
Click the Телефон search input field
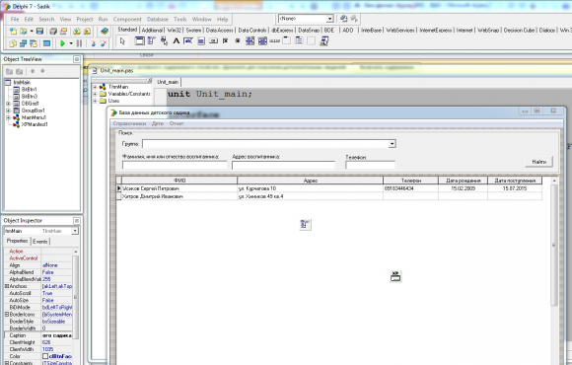[370, 166]
